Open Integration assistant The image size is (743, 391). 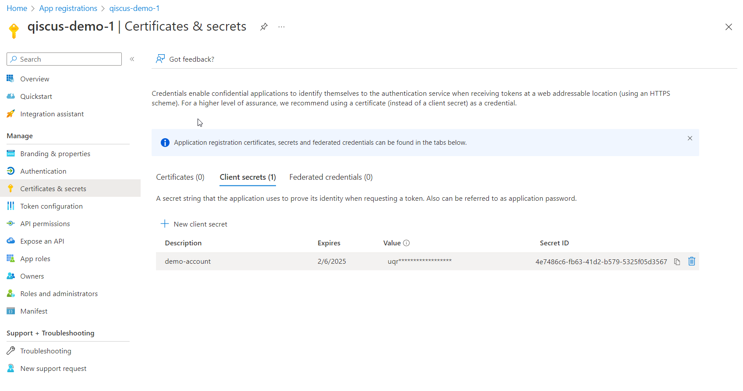52,114
